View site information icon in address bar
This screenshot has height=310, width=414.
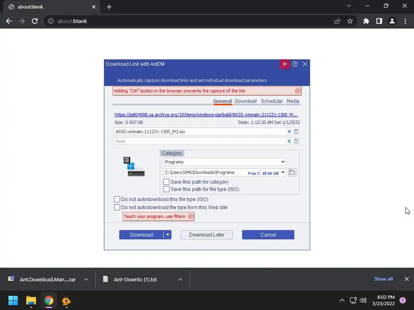click(x=51, y=21)
